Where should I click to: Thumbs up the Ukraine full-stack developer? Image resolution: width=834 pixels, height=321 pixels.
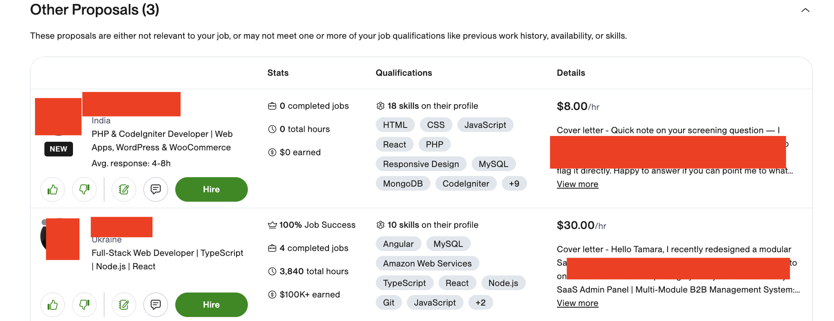coord(53,305)
